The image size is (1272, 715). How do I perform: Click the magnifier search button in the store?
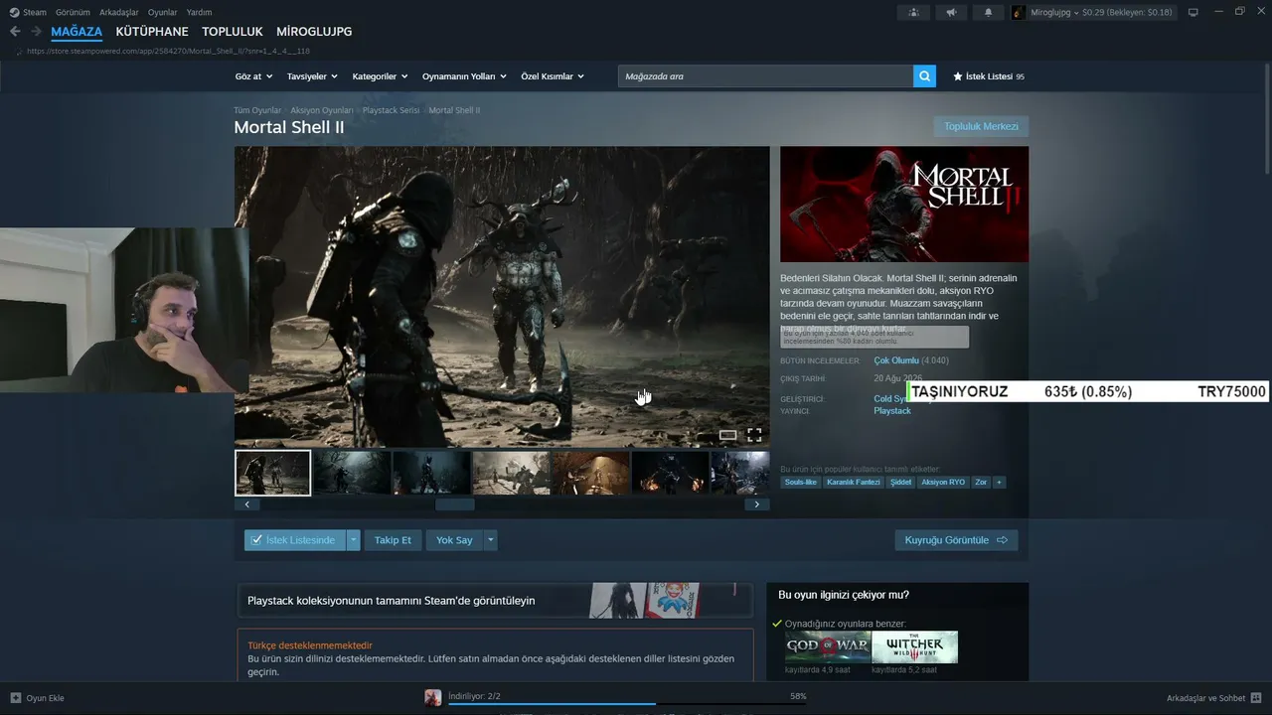click(x=924, y=76)
